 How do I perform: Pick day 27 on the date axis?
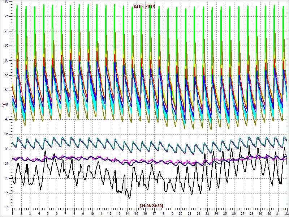[x=242, y=213]
